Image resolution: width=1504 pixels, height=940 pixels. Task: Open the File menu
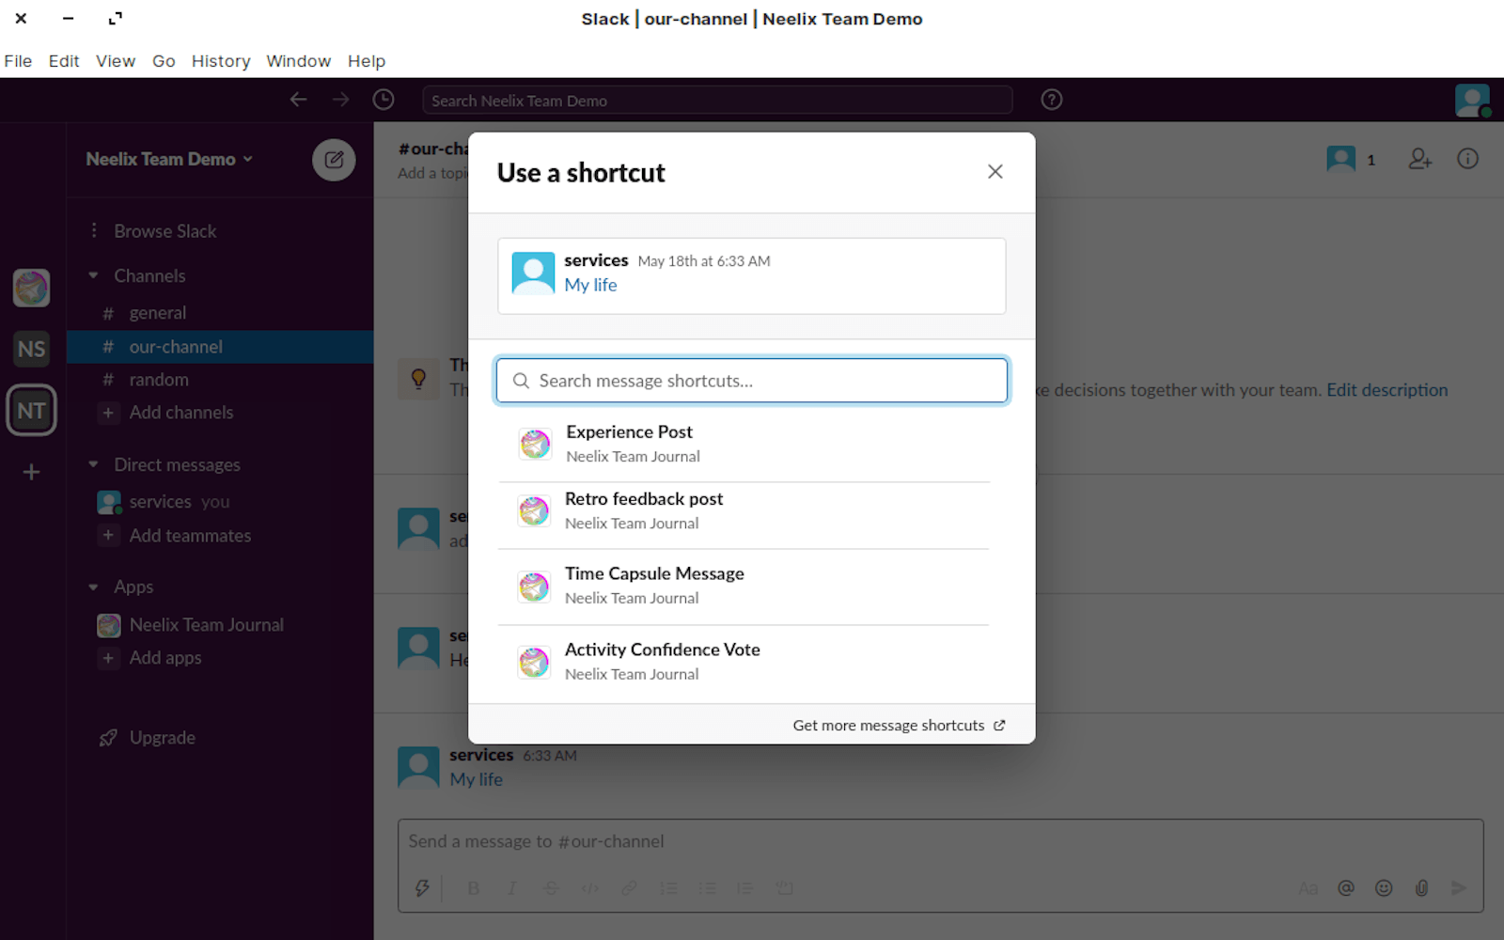click(x=18, y=61)
